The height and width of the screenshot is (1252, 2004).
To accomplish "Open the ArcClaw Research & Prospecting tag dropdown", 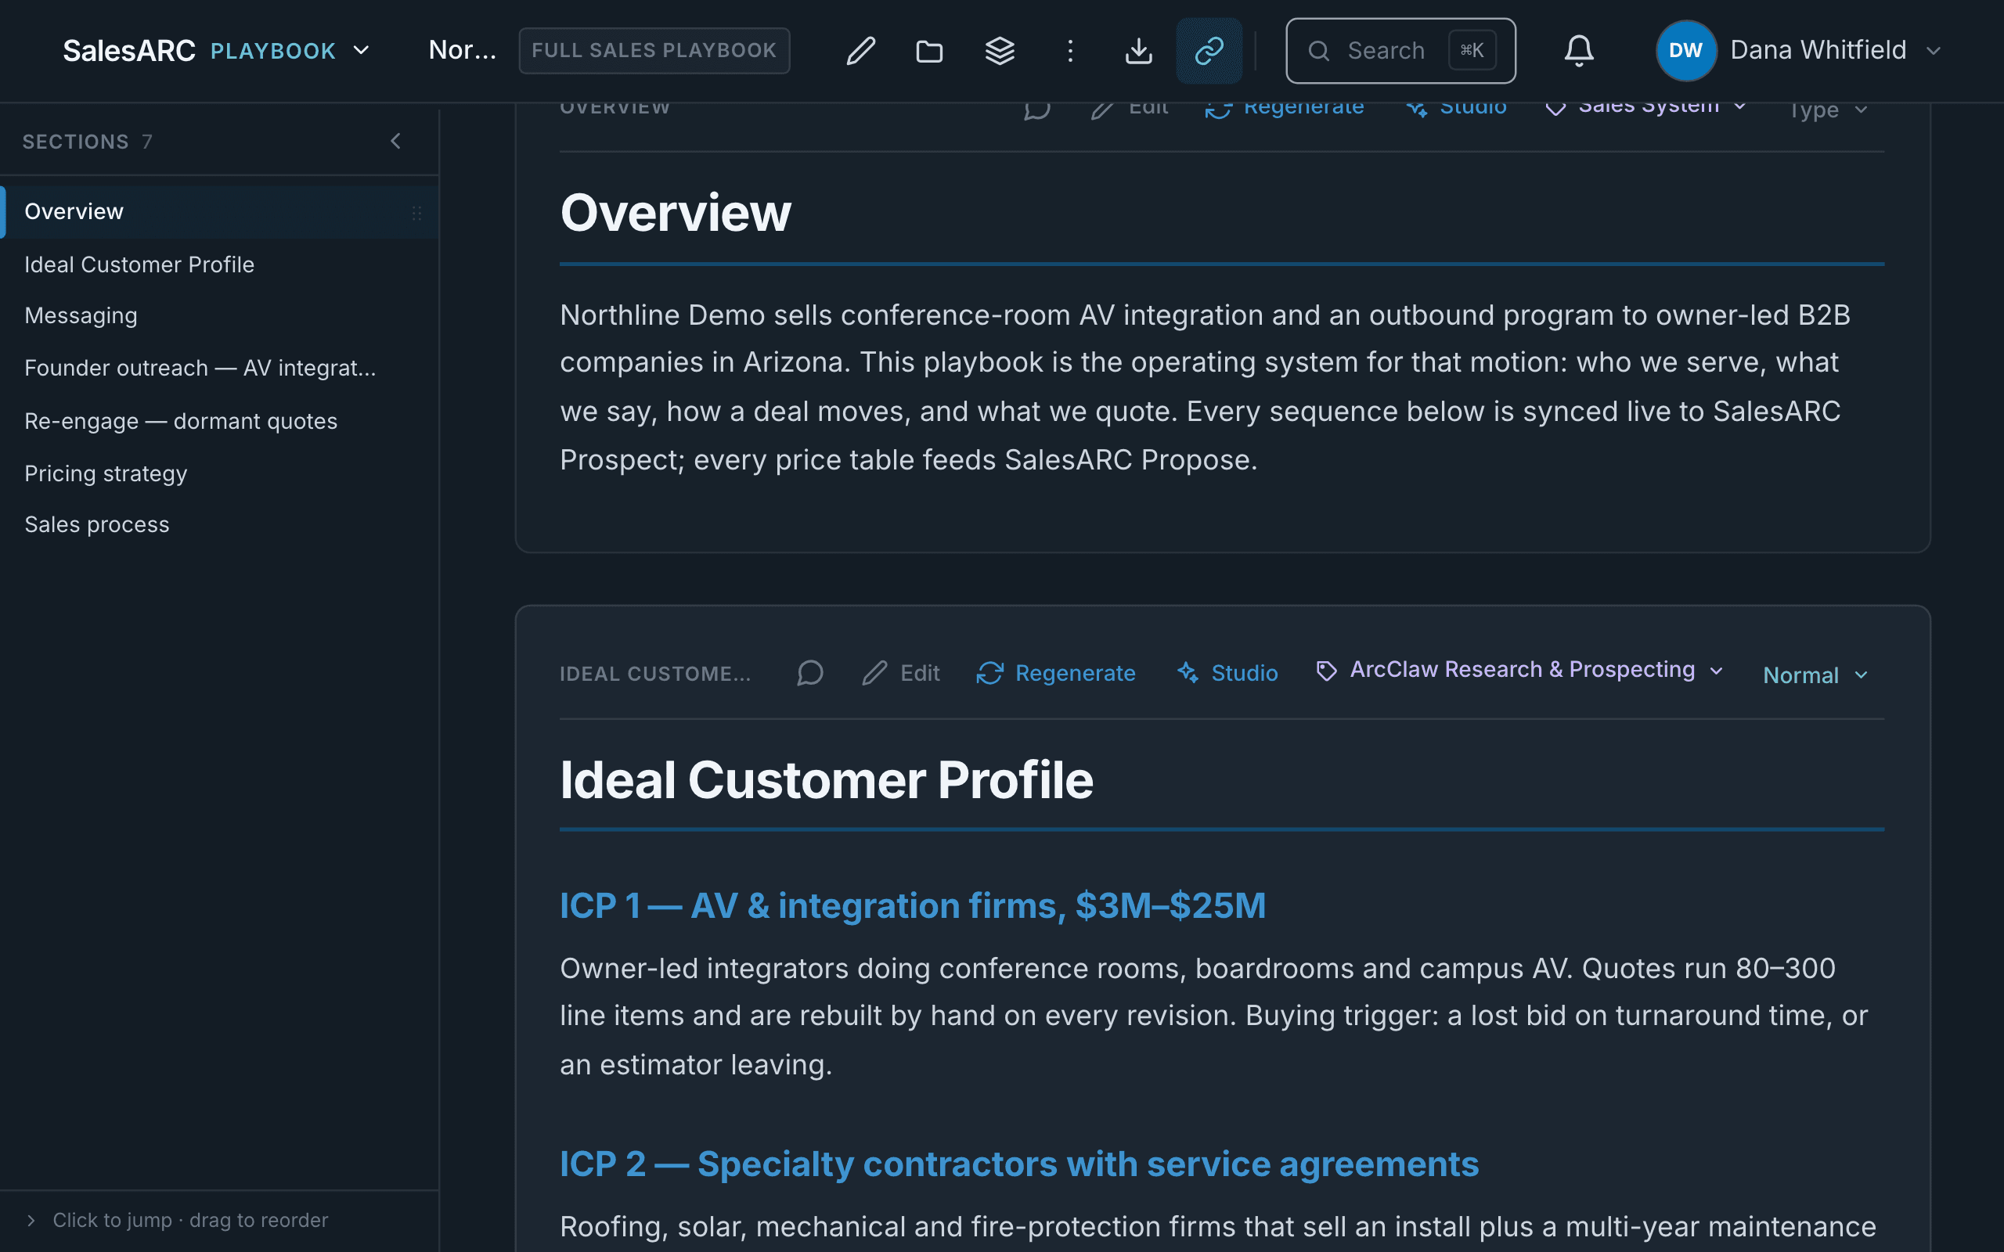I will 1519,670.
